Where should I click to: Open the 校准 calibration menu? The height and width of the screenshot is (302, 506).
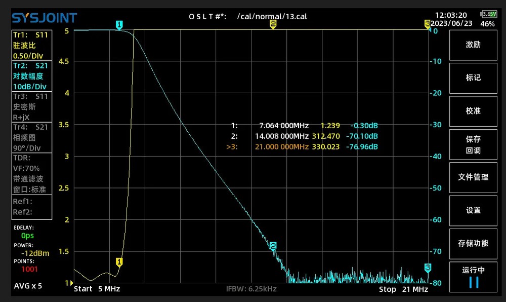pyautogui.click(x=473, y=111)
